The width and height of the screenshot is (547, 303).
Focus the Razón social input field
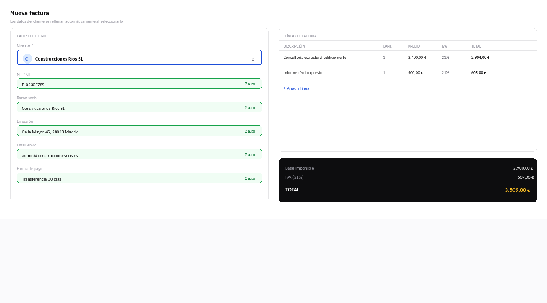(139, 107)
